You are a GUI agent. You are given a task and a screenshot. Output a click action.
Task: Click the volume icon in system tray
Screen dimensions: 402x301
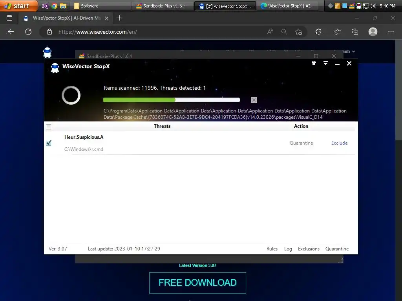[x=373, y=5]
